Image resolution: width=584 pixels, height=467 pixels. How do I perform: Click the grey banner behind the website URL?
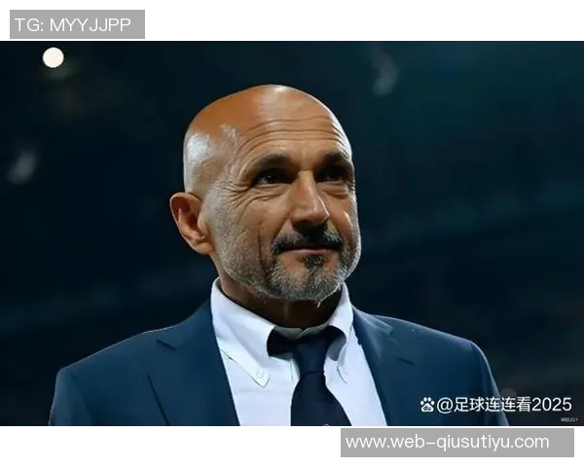[457, 443]
